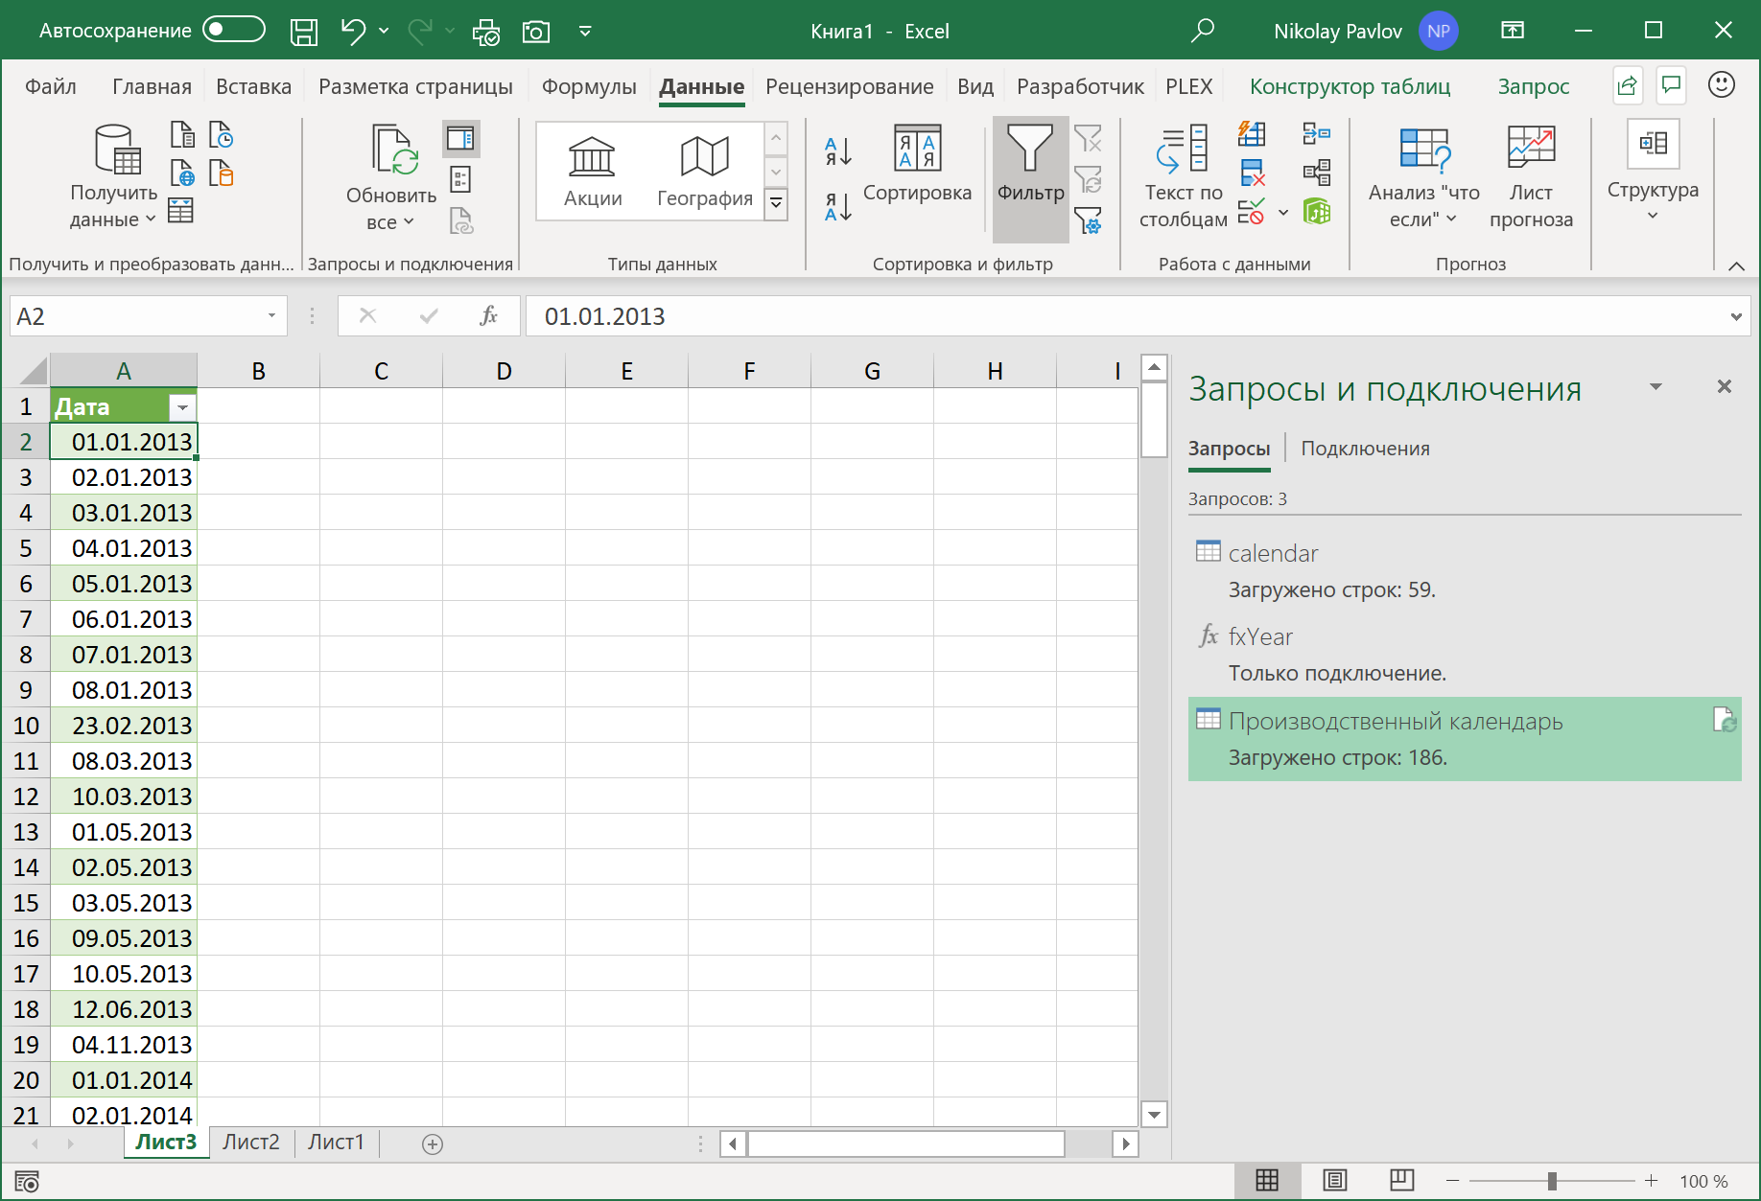The height and width of the screenshot is (1201, 1761).
Task: Switch to the Главная tab
Action: coord(152,86)
